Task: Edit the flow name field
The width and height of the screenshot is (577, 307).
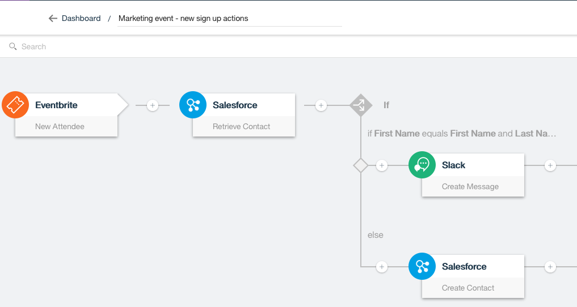Action: pyautogui.click(x=229, y=18)
